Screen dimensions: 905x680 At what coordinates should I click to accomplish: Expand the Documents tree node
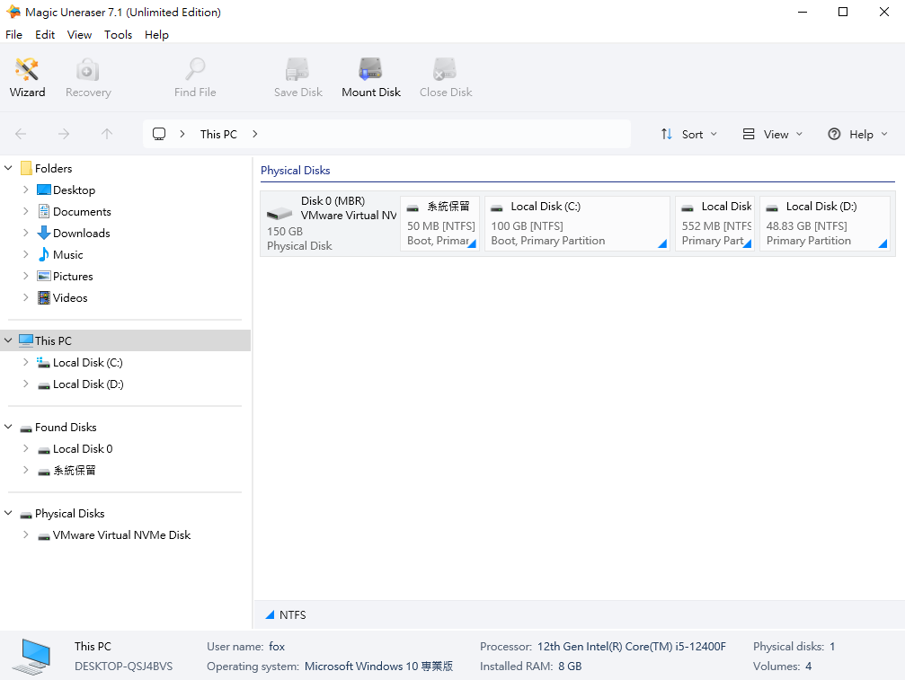25,211
